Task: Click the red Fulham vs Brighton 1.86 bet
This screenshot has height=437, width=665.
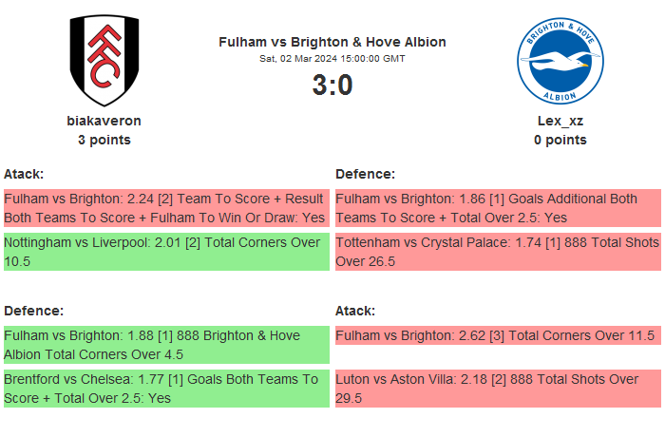Action: 498,208
